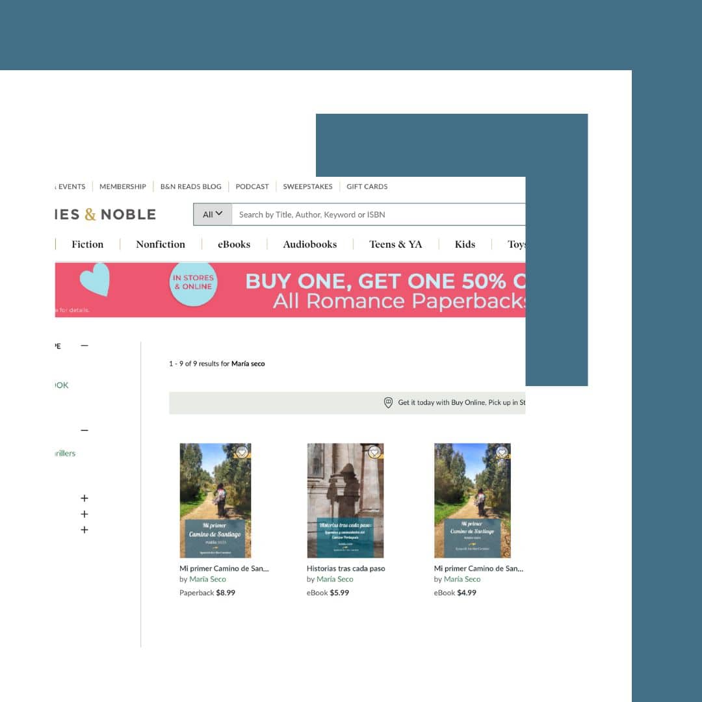Open the Audiobooks category menu
Screen dimensions: 702x702
pos(310,244)
